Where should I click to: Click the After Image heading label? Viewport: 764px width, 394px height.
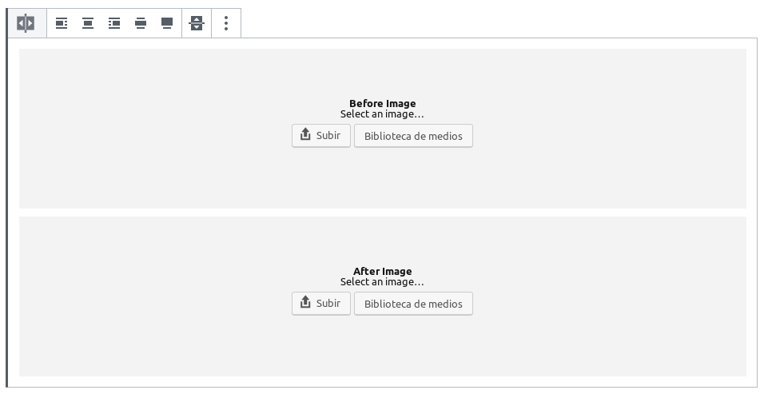pos(382,271)
